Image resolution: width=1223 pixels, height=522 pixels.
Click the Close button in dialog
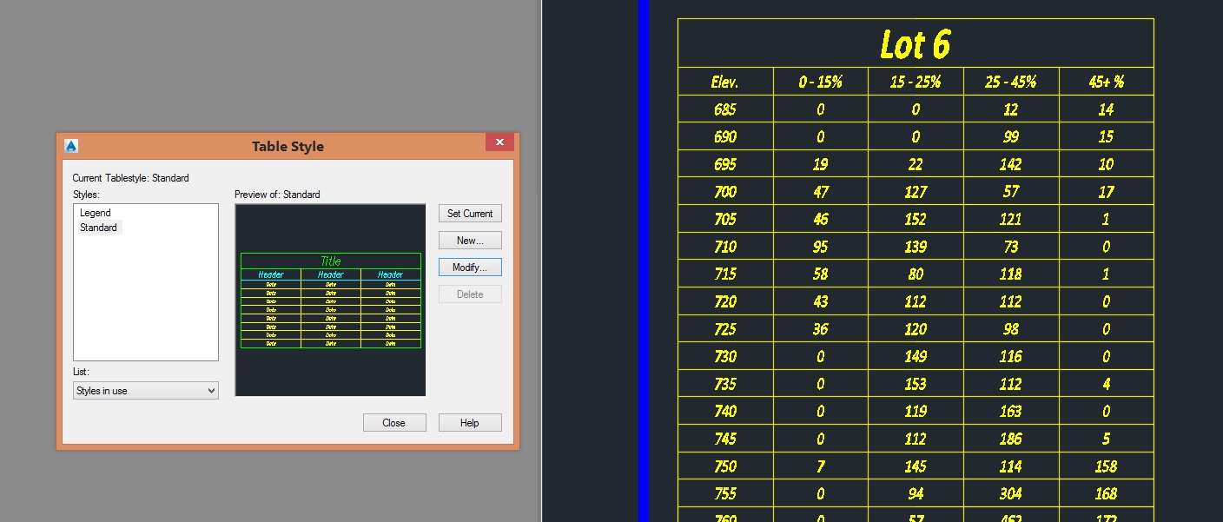coord(394,423)
